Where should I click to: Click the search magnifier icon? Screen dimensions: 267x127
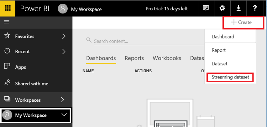click(x=89, y=40)
